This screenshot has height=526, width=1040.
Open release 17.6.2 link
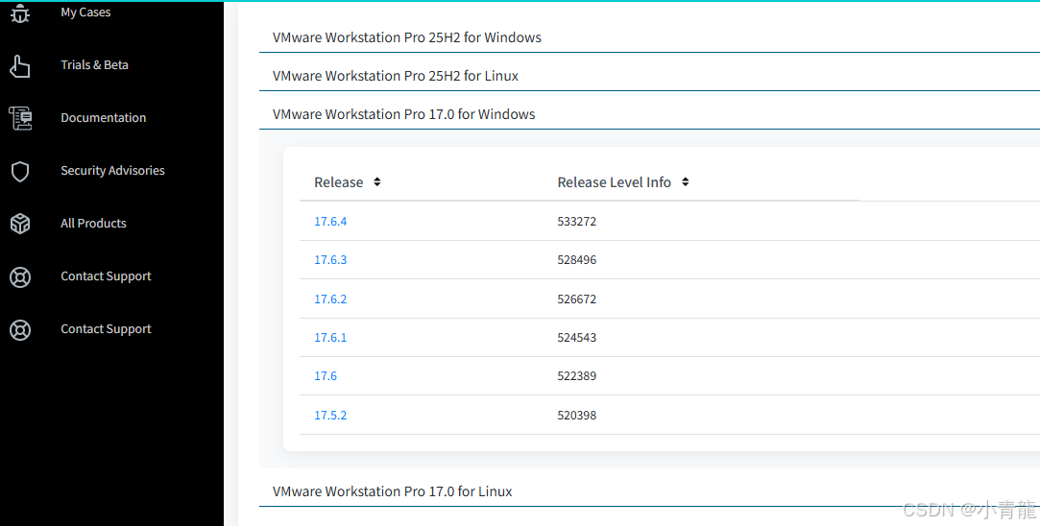[x=330, y=299]
